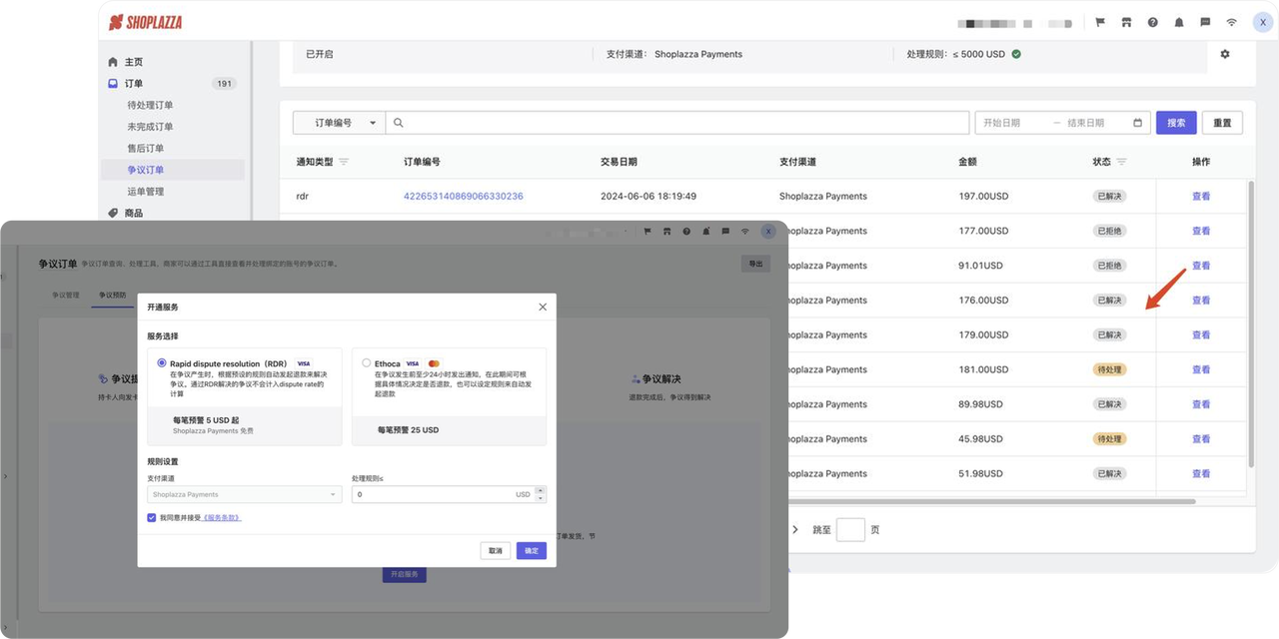This screenshot has width=1279, height=639.
Task: Select the Rapid dispute resolution (RDR) radio button
Action: pyautogui.click(x=162, y=362)
